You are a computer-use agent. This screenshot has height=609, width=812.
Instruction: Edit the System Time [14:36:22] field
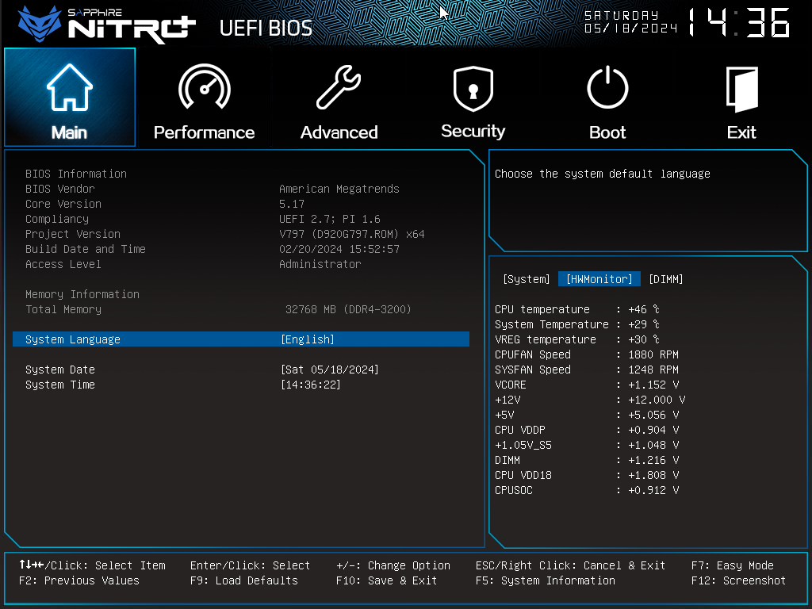click(311, 385)
